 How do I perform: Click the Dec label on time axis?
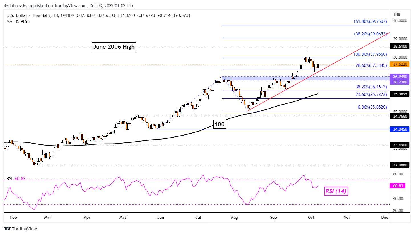[x=385, y=217]
